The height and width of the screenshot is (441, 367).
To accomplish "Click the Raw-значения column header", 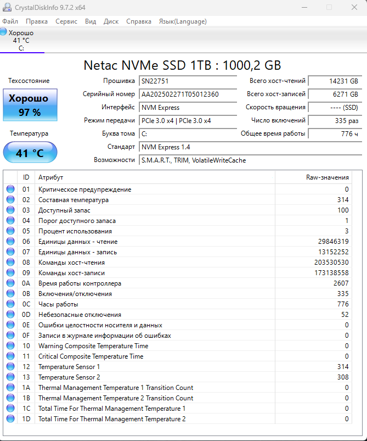I will pos(313,177).
